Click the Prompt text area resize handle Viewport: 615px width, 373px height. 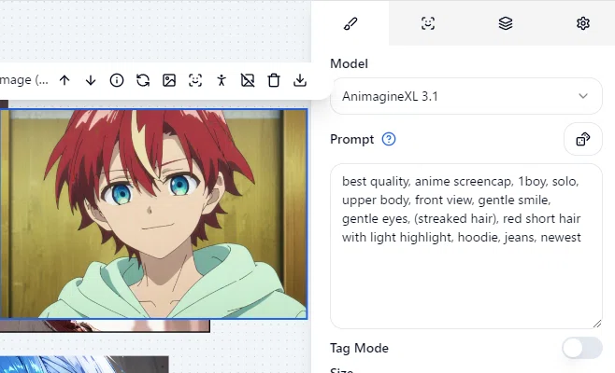[x=597, y=324]
